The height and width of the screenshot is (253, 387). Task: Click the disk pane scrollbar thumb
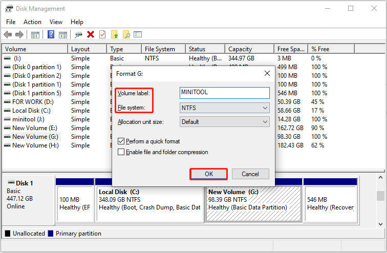click(380, 196)
